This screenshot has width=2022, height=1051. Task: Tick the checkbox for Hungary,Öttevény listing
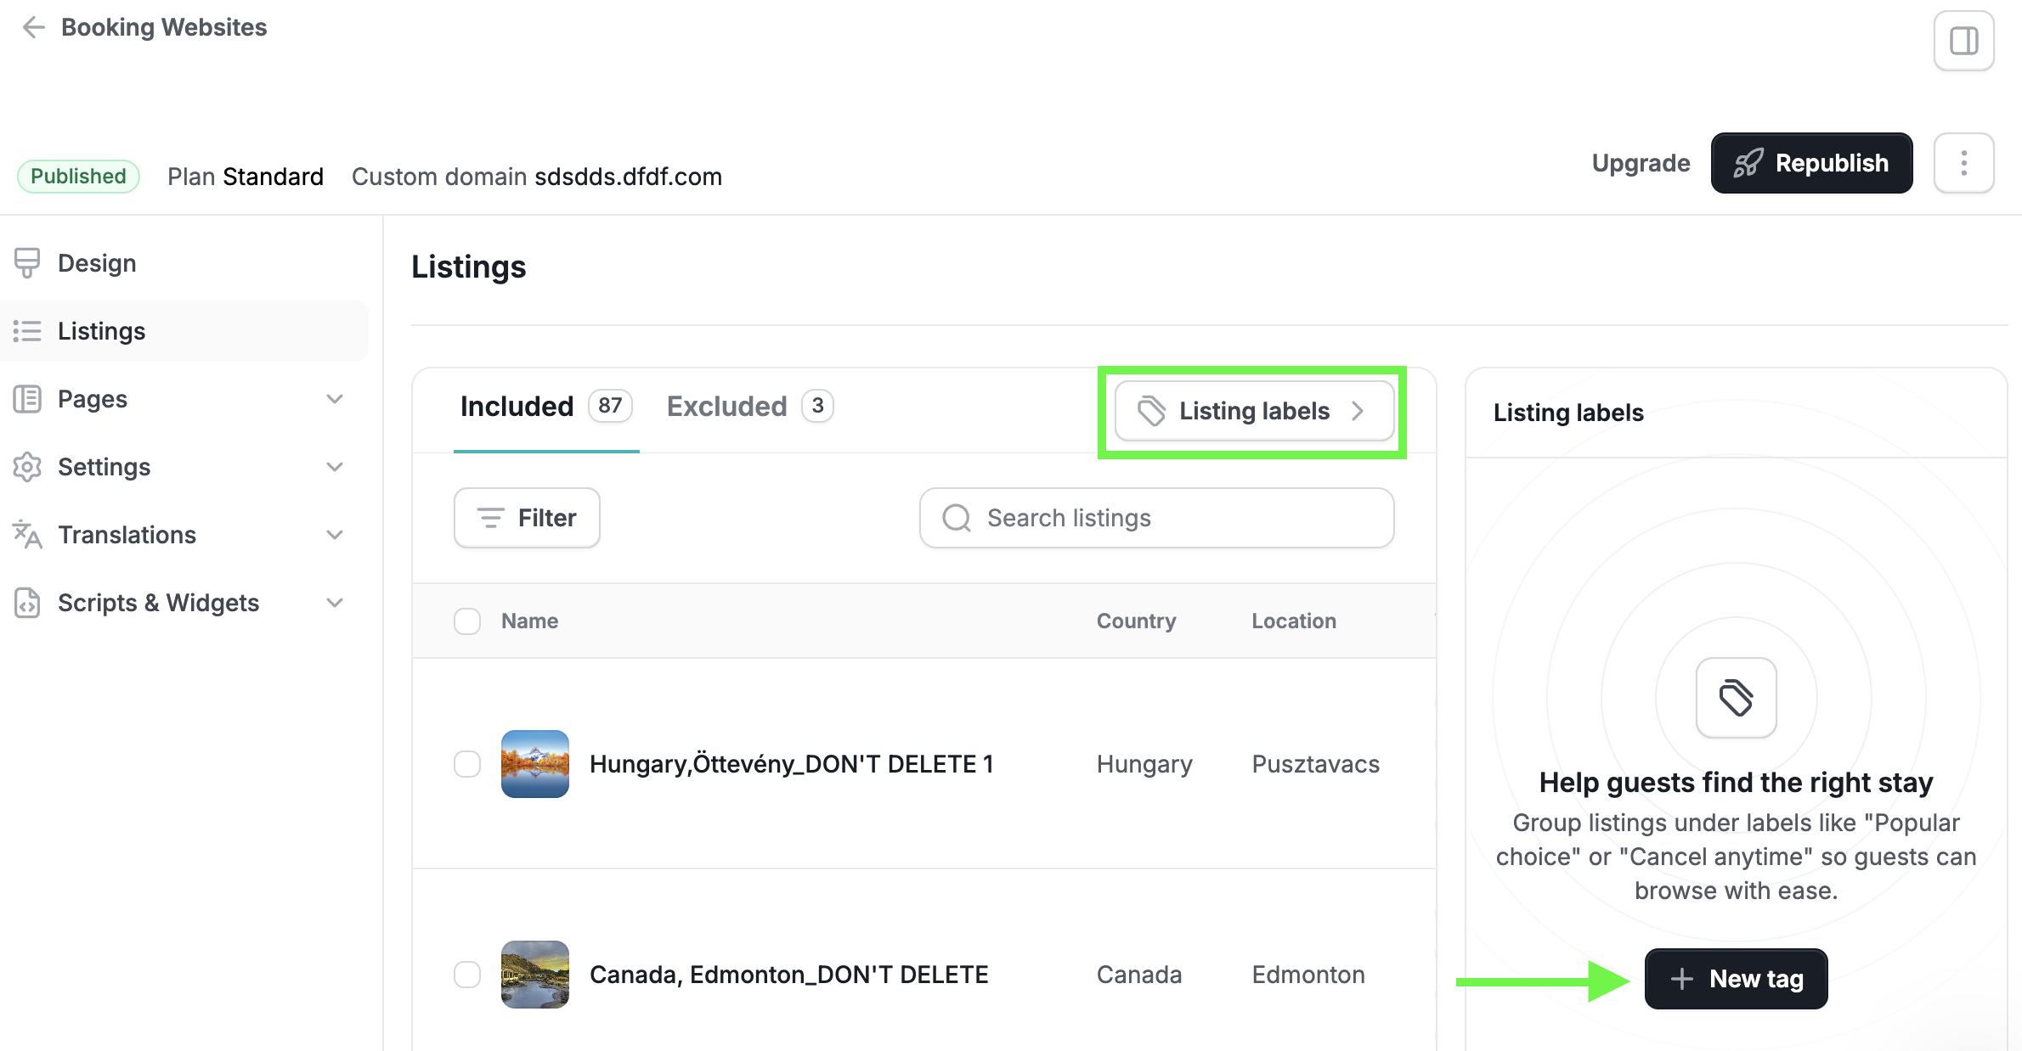(467, 764)
